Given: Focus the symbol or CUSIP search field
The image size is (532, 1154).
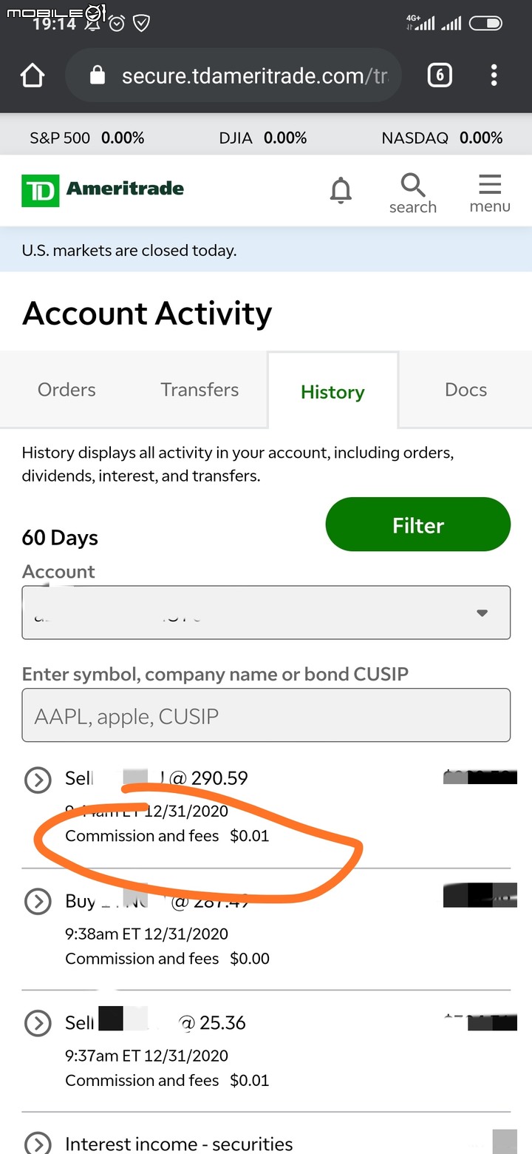Looking at the screenshot, I should (x=266, y=715).
